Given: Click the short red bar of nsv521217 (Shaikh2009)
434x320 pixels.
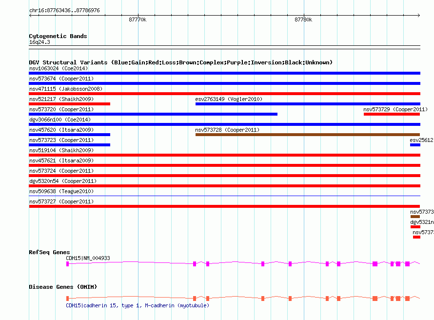Looking at the screenshot, I should [69, 104].
